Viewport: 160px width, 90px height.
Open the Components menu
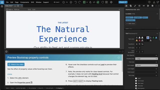[x=24, y=2]
